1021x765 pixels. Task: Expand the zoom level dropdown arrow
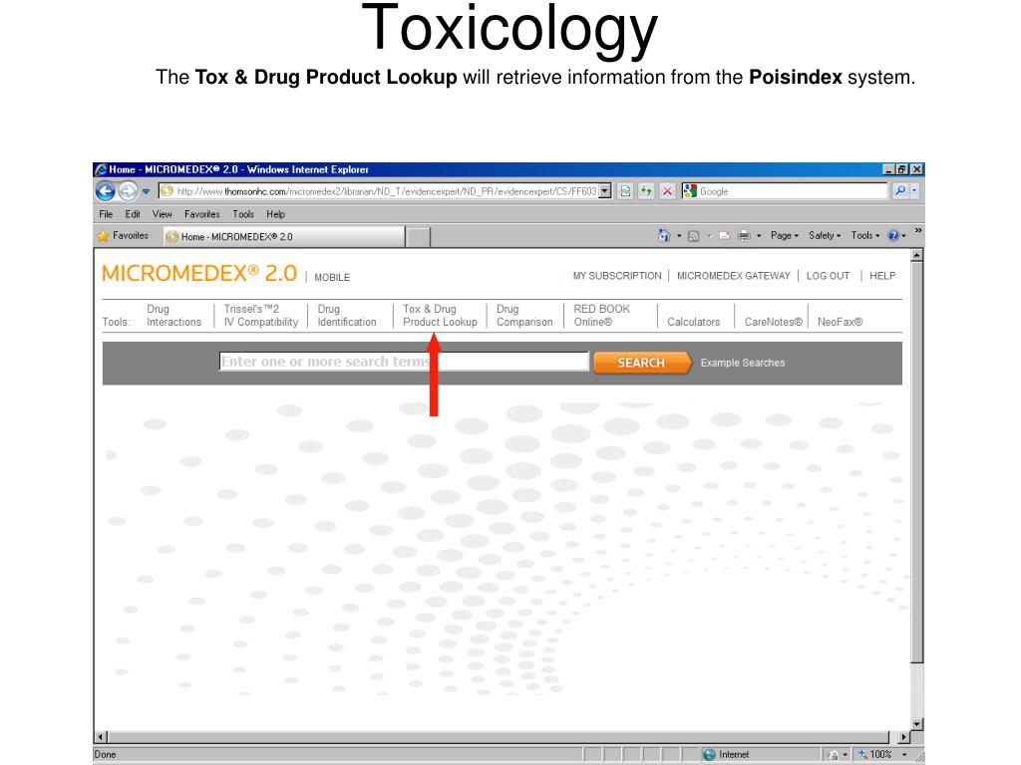904,755
